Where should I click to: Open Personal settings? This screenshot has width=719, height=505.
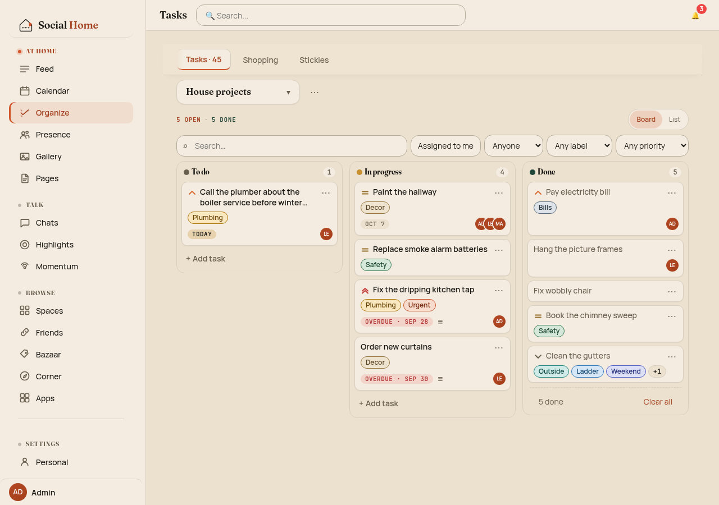(71, 462)
